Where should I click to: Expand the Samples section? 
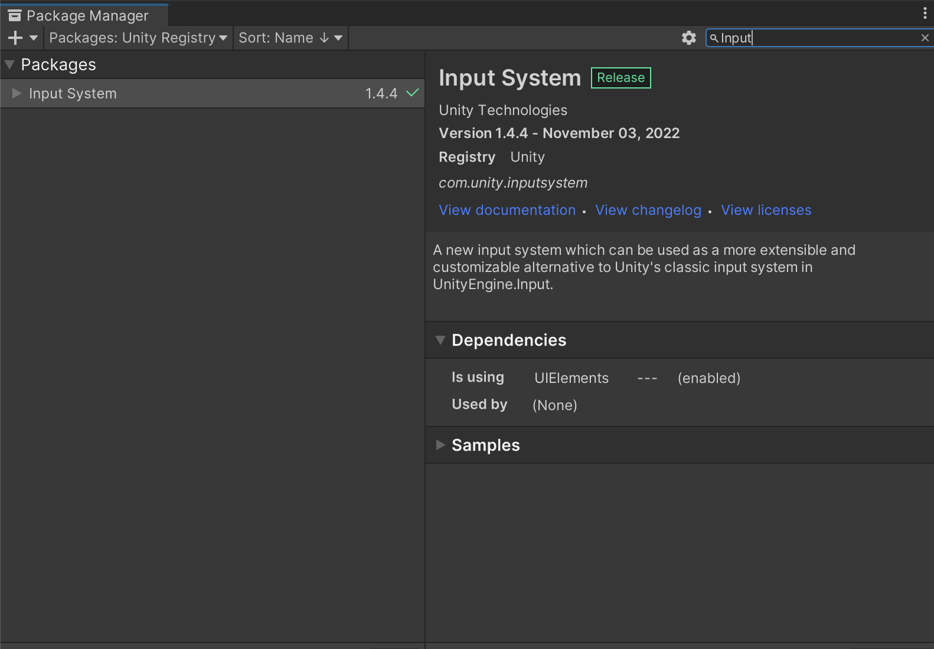(x=440, y=445)
